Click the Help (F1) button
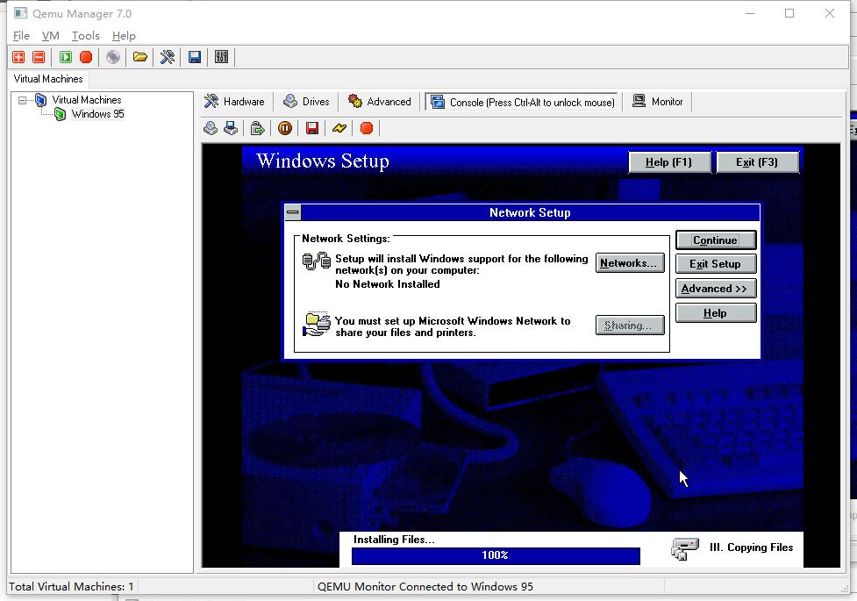The image size is (857, 601). pyautogui.click(x=669, y=162)
